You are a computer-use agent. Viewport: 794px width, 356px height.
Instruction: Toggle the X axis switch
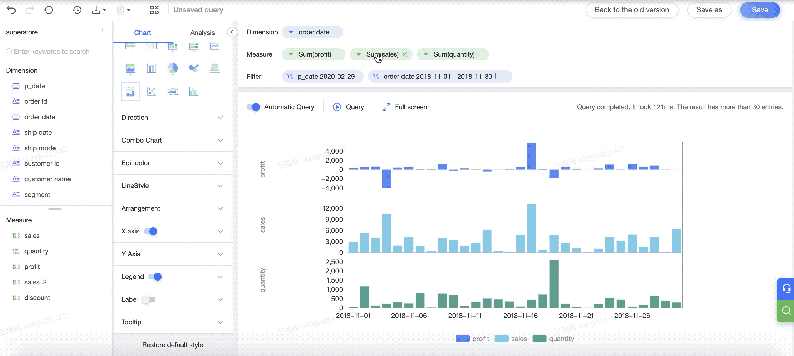151,231
